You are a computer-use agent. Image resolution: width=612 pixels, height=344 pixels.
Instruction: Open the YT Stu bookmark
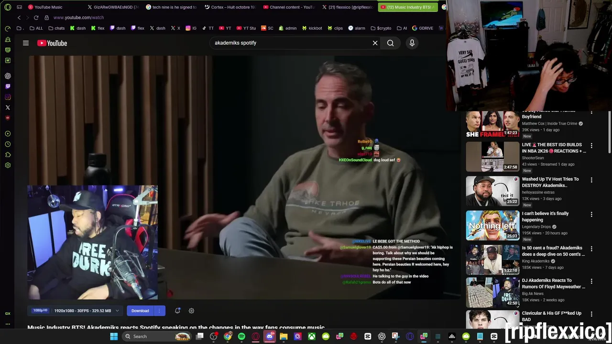click(x=246, y=28)
